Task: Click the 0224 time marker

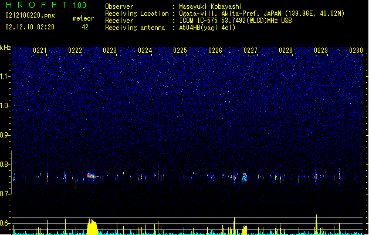Action: 145,51
